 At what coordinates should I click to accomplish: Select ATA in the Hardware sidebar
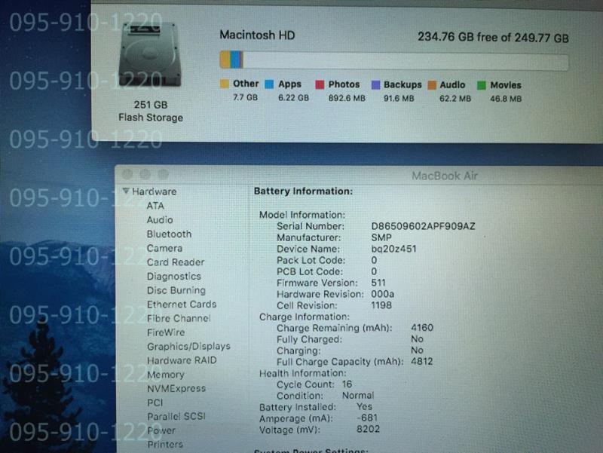pos(155,206)
